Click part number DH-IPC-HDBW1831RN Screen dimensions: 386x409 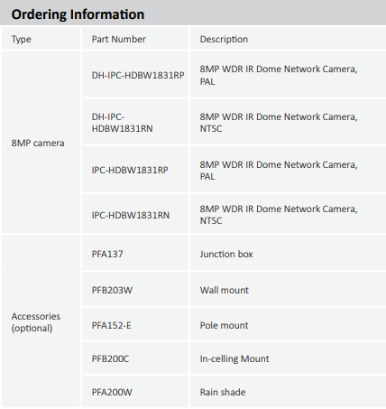(x=122, y=123)
